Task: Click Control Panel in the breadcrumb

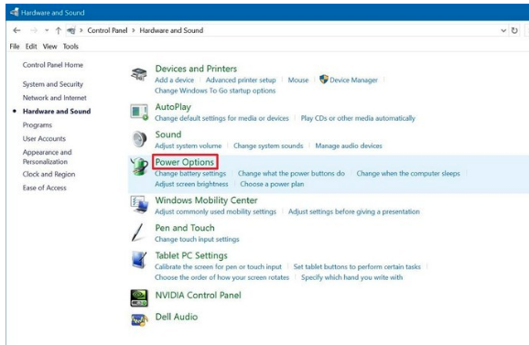Action: pos(107,31)
